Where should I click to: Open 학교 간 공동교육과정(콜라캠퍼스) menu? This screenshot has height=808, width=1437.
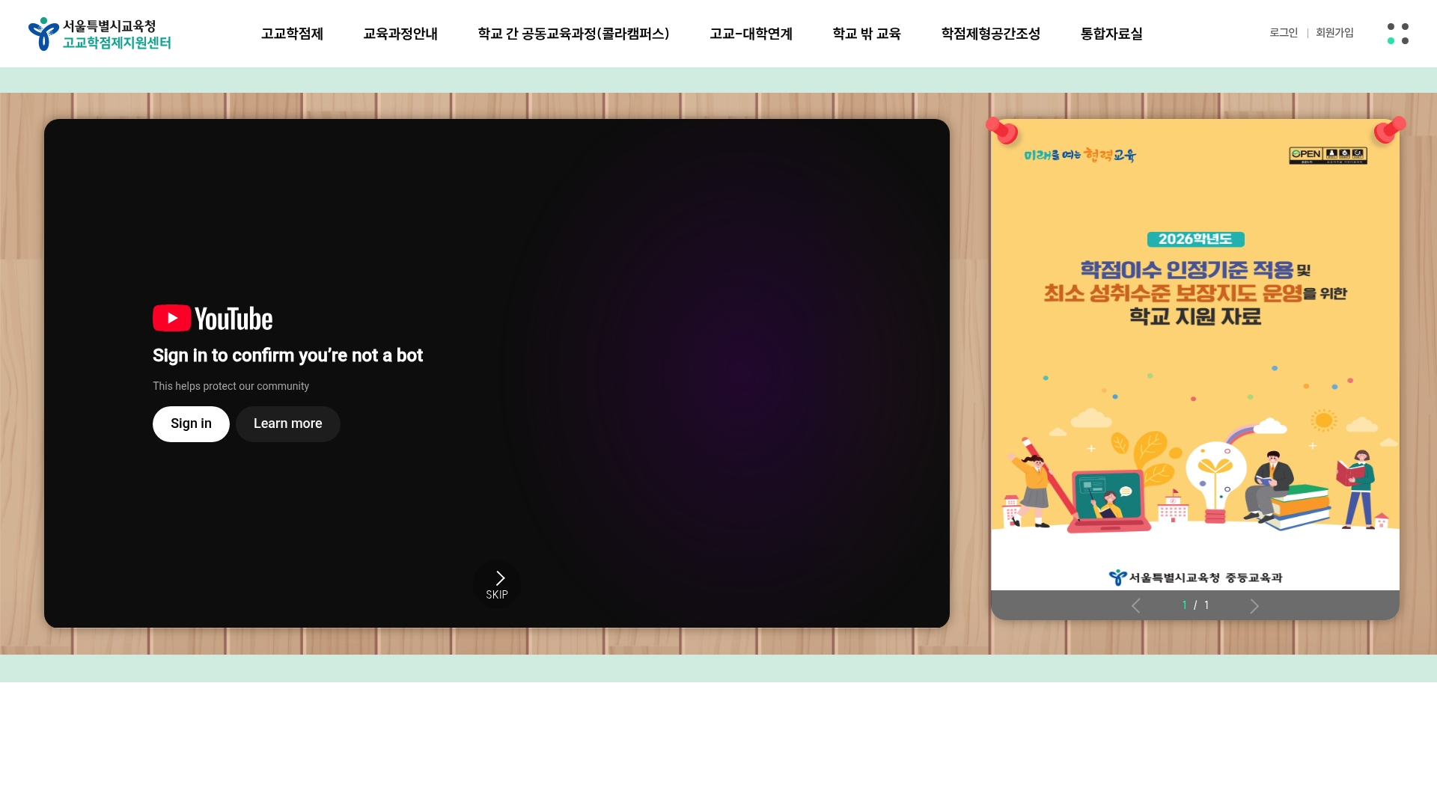coord(573,34)
